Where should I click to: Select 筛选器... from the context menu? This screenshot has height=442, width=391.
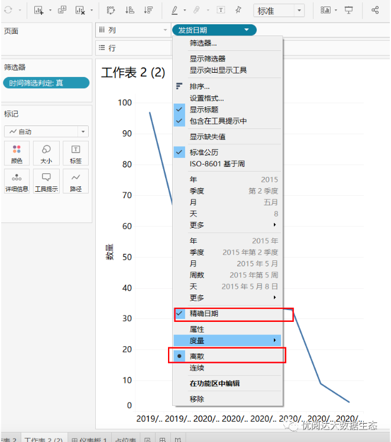(203, 43)
